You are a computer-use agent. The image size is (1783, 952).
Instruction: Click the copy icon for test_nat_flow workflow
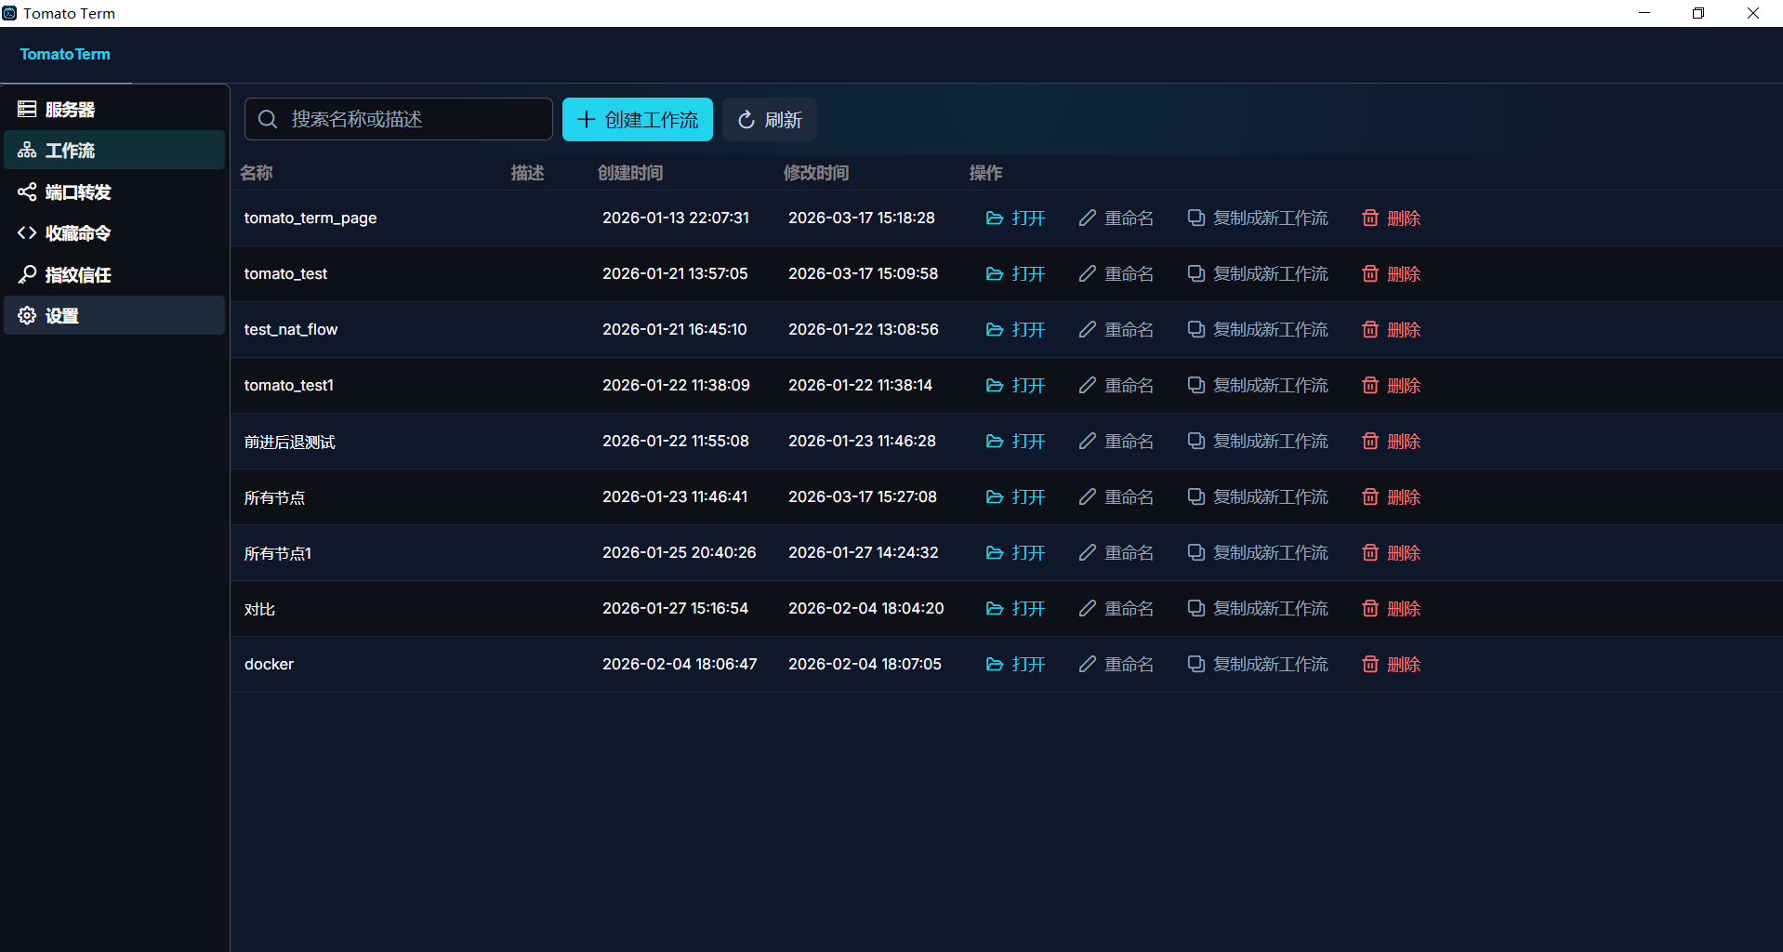[x=1195, y=330]
